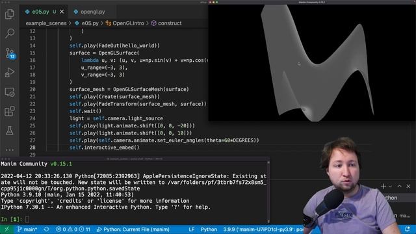The image size is (416, 234).
Task: Click the light shift [0, 0, 10] line
Action: tap(131, 133)
